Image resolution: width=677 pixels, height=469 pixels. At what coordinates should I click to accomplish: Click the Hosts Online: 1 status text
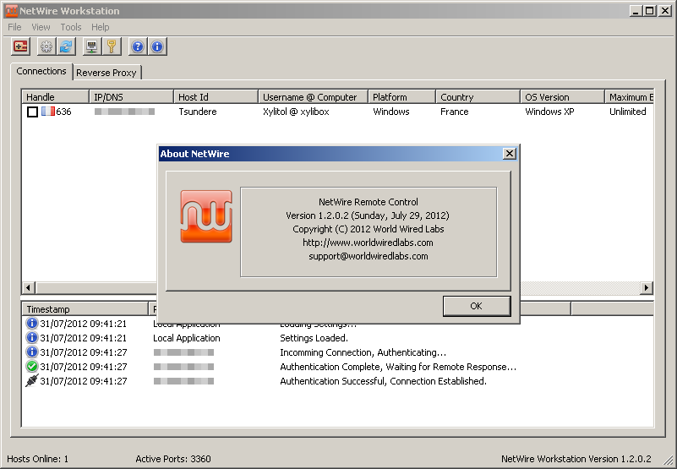pos(37,459)
